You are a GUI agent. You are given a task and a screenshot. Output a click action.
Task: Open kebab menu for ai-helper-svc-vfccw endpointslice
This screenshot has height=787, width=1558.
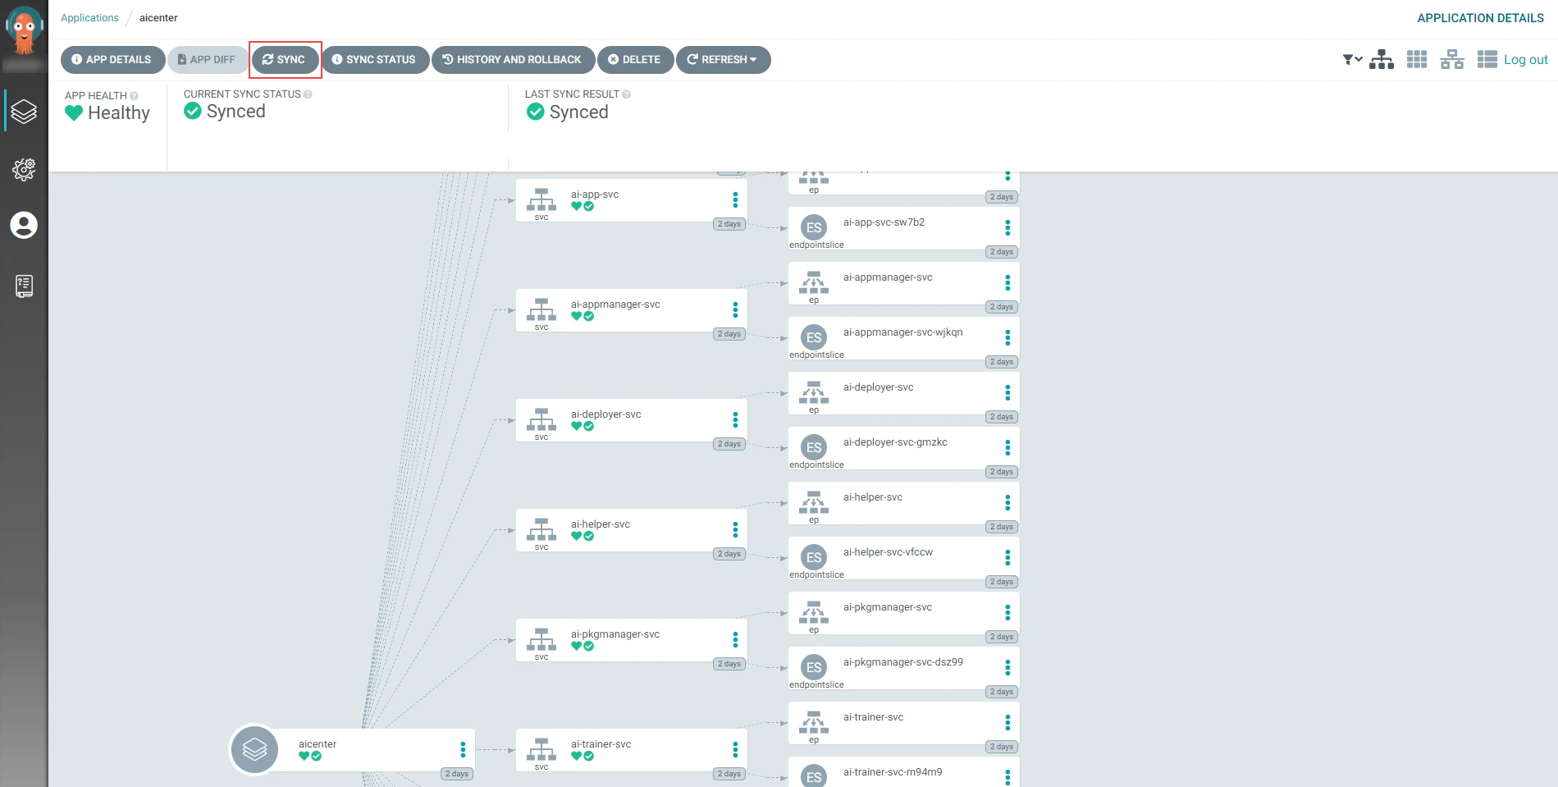coord(1007,558)
